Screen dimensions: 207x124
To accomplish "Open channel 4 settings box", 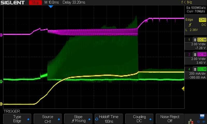I will (196, 73).
